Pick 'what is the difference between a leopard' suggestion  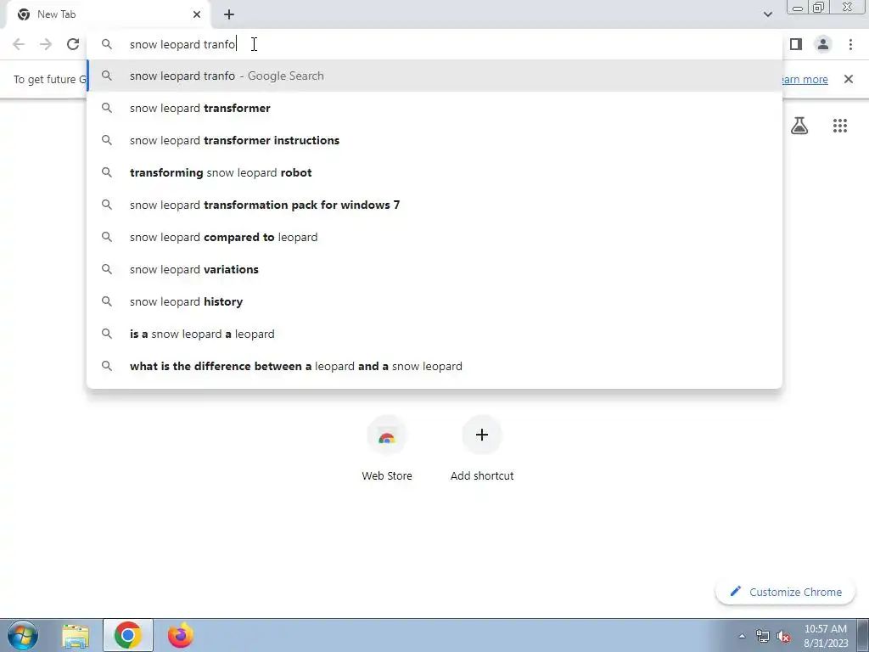click(434, 366)
